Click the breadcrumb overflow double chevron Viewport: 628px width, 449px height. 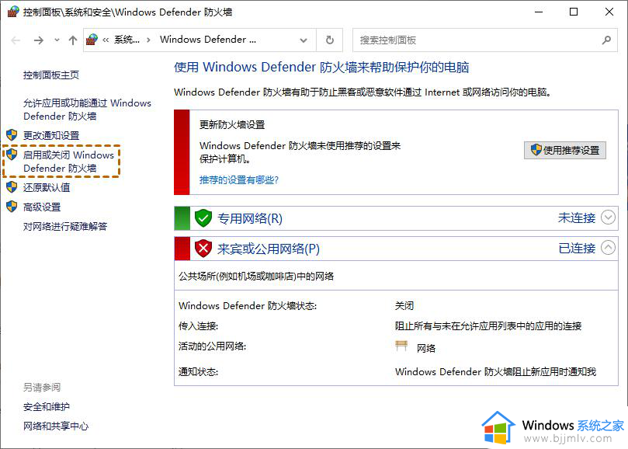(x=106, y=40)
